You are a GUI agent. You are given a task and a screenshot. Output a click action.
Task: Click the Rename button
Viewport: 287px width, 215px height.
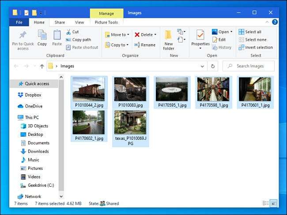coord(145,45)
